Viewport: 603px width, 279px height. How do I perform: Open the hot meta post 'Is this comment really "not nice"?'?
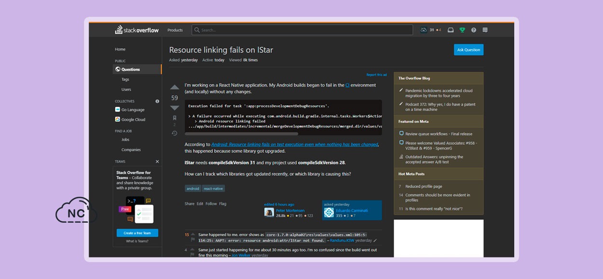[x=434, y=209]
